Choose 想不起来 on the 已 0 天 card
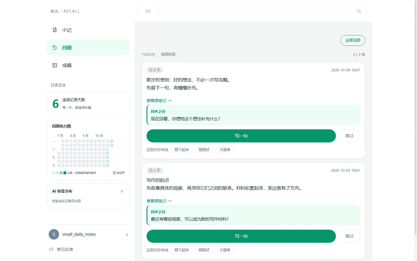Screen dimensions: 417x261 click(182, 150)
